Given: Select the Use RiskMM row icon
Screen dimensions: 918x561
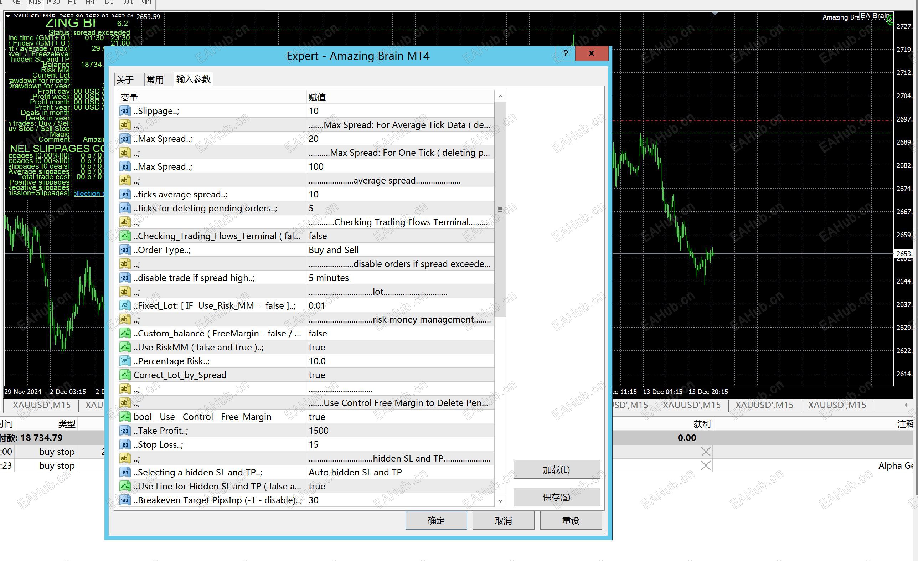Looking at the screenshot, I should pyautogui.click(x=125, y=347).
